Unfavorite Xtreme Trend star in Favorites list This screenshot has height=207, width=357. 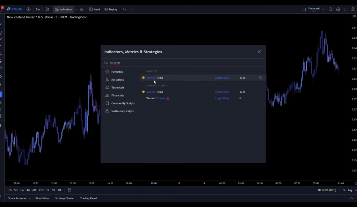click(x=143, y=78)
